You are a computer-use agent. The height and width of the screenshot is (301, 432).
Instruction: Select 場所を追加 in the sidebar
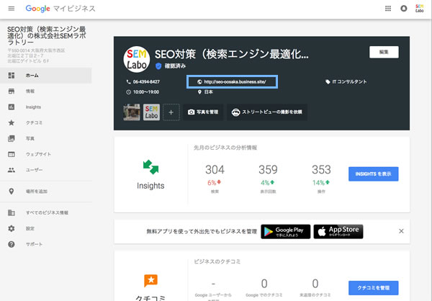(x=46, y=192)
